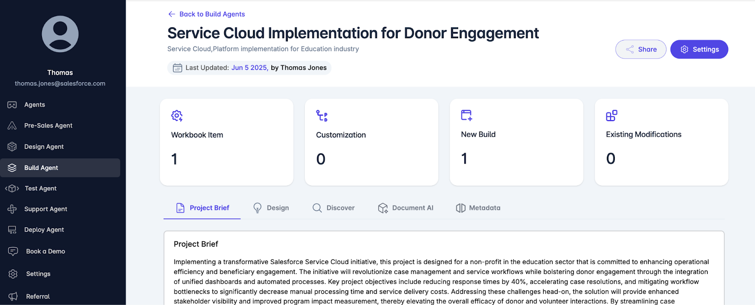
Task: Click the Agents sidebar icon
Action: point(12,105)
